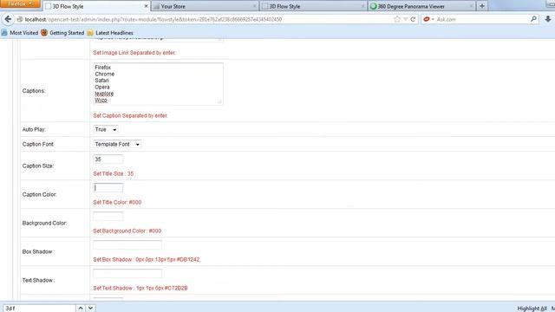Screen dimensions: 555x312
Task: Switch to second 3D Flow Style tab
Action: tap(313, 6)
